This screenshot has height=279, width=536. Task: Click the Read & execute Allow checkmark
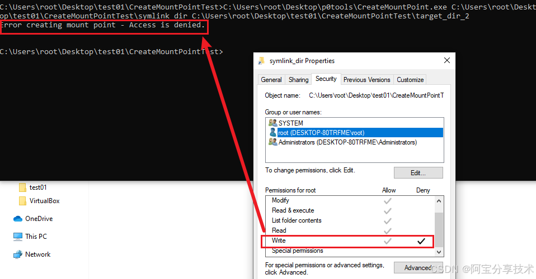click(x=387, y=211)
